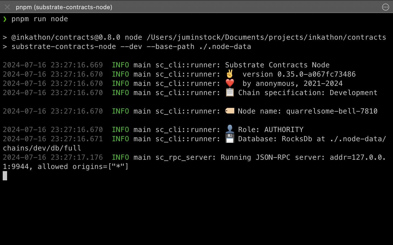393x245 pixels.
Task: Click 'Role: AUTHORITY' text
Action: (x=271, y=130)
